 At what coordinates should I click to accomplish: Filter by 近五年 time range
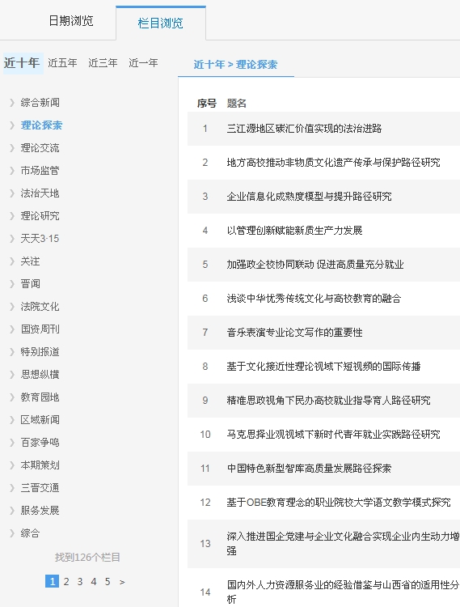point(62,62)
